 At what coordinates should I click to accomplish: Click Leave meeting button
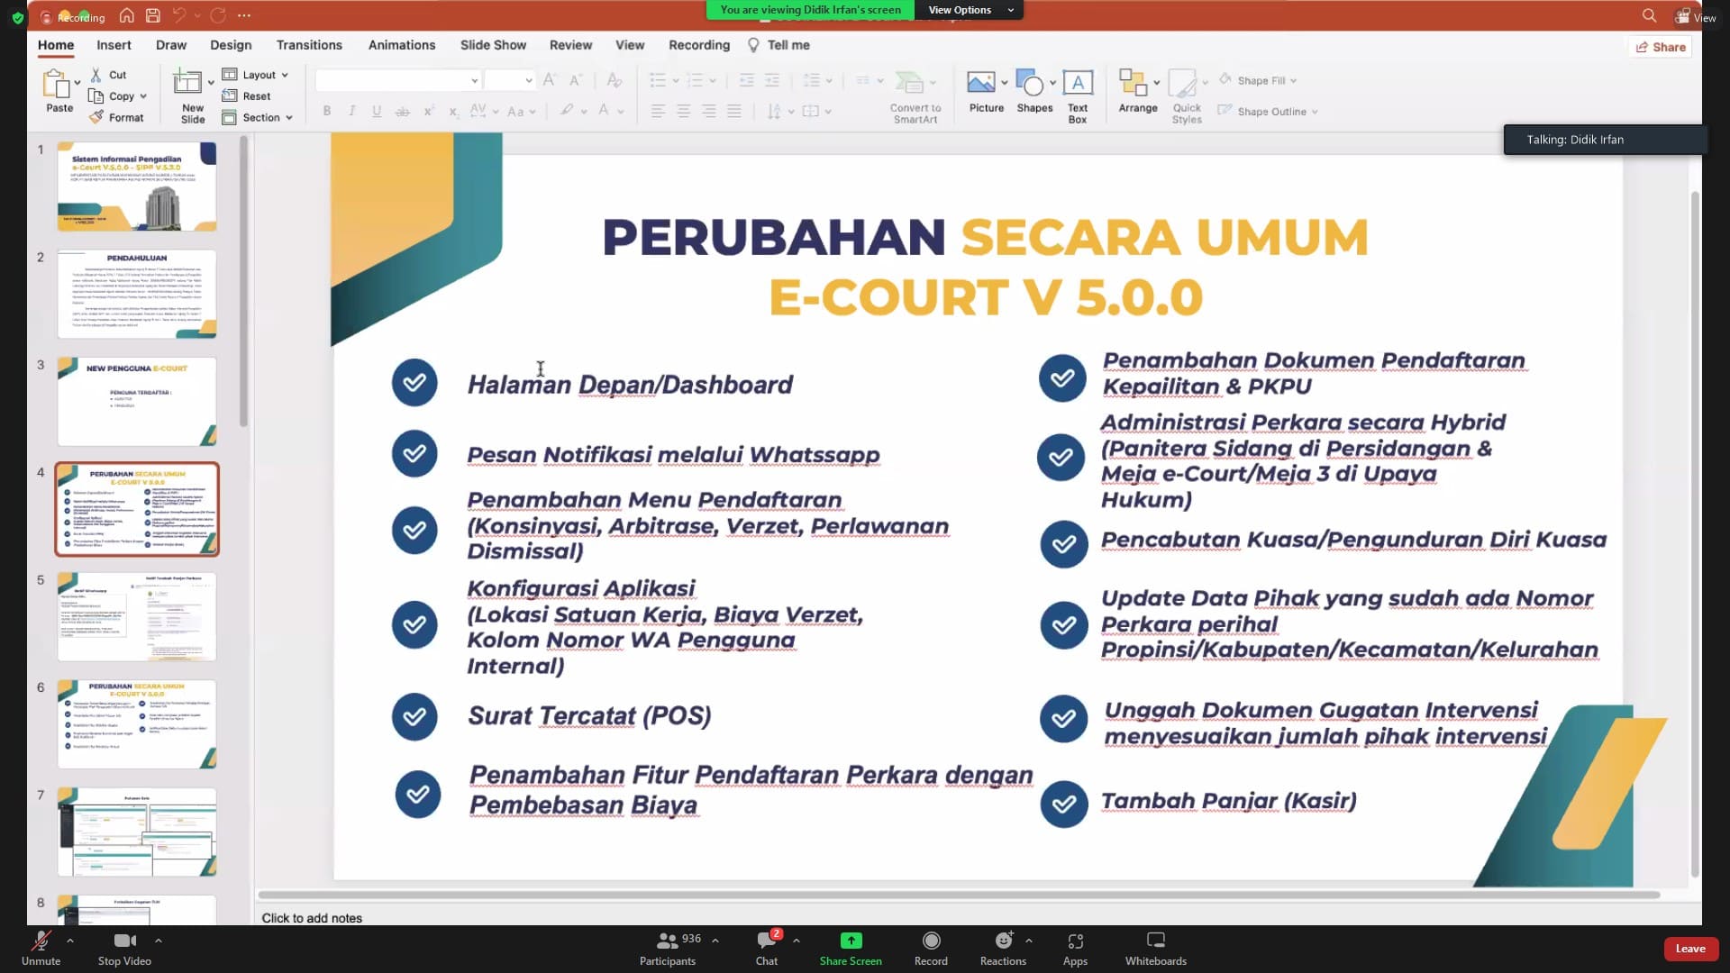coord(1690,949)
